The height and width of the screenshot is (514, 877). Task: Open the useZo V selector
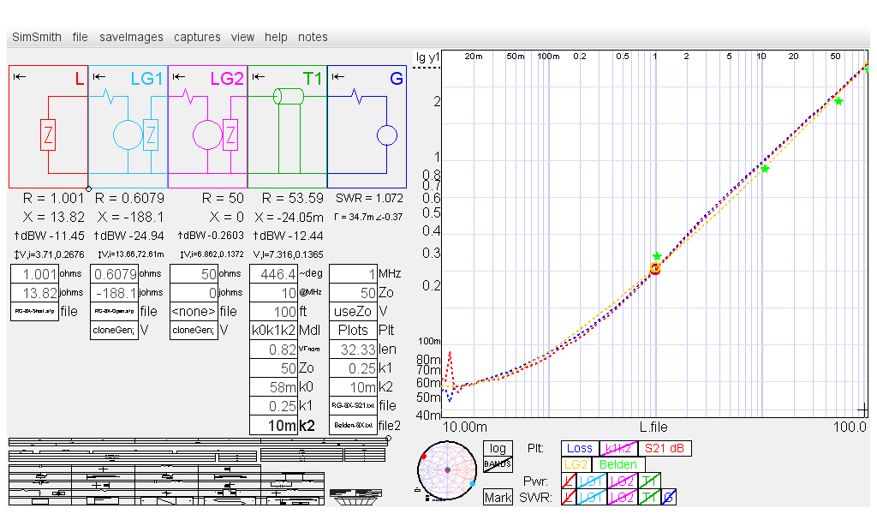353,312
